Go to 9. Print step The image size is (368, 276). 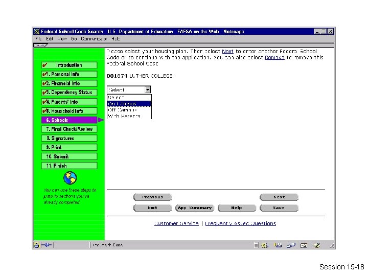click(x=69, y=147)
